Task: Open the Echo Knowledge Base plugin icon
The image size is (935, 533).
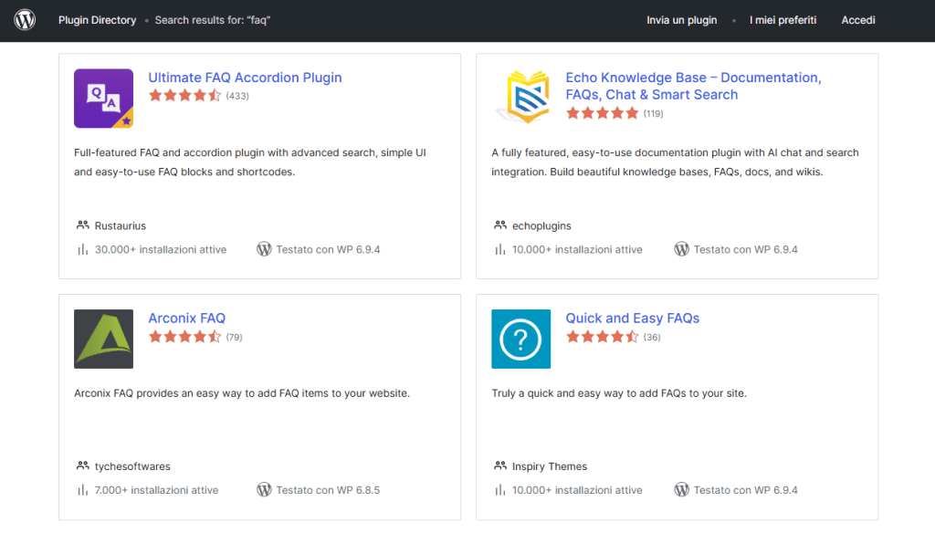Action: [x=520, y=99]
